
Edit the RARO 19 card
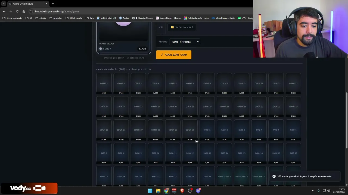[x=104, y=176]
